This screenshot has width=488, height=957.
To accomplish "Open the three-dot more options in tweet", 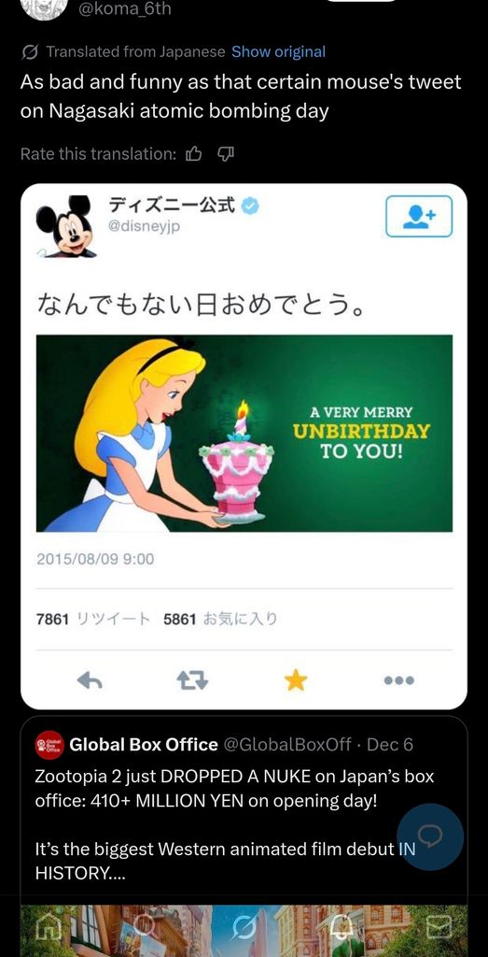I will coord(401,680).
